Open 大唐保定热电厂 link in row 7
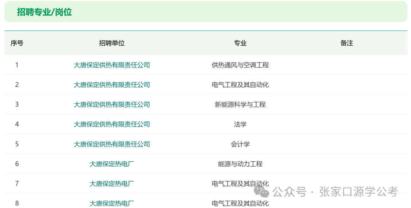 (112, 184)
